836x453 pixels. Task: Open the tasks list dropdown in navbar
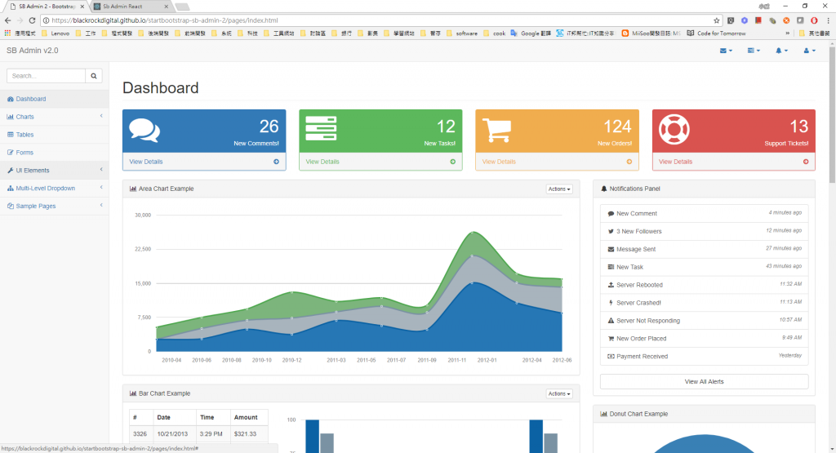point(754,51)
